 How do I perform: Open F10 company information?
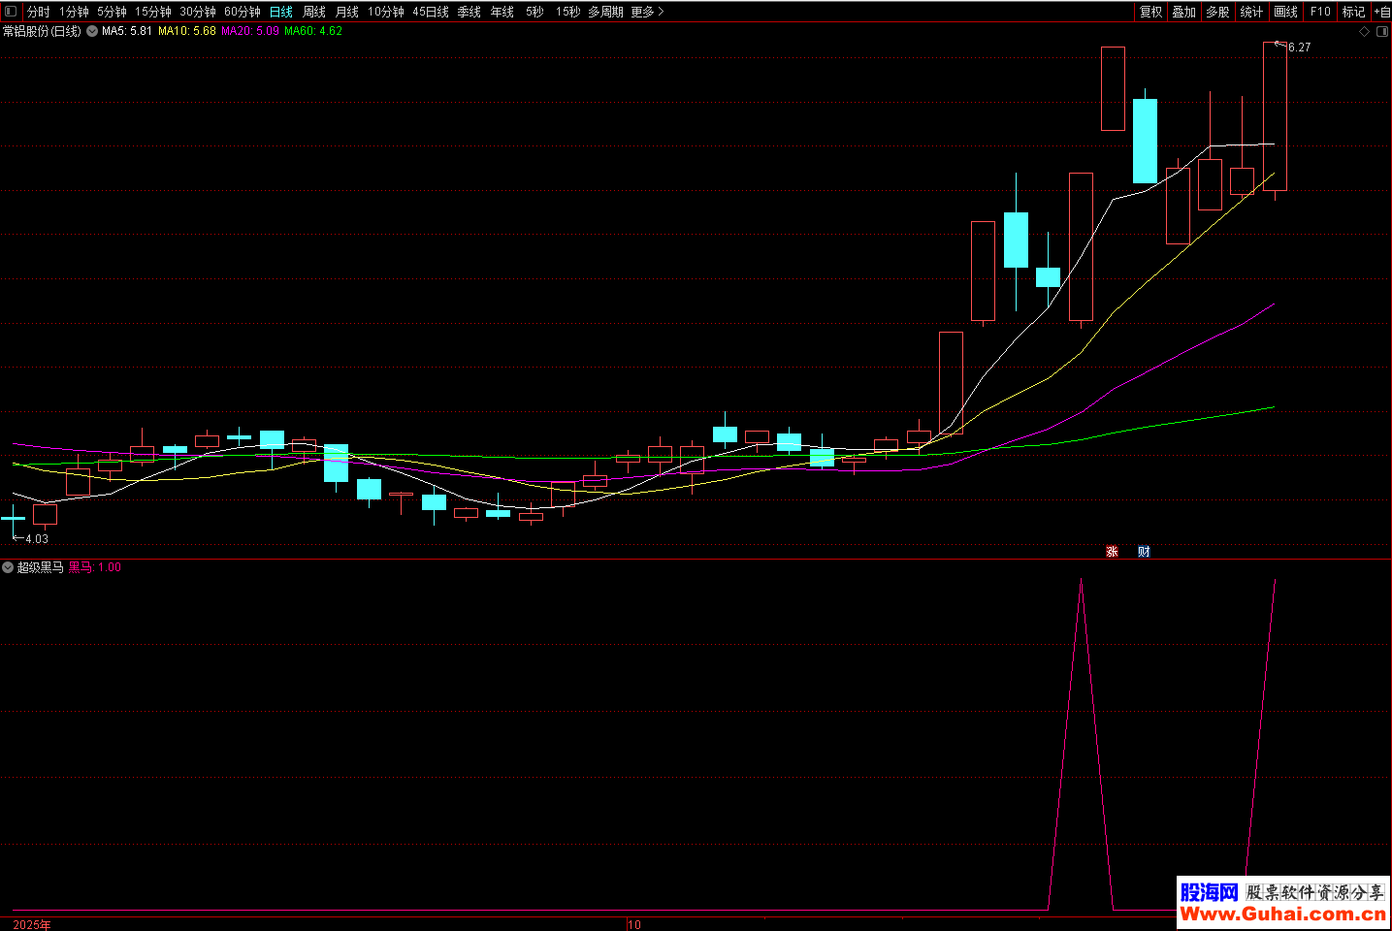point(1320,12)
